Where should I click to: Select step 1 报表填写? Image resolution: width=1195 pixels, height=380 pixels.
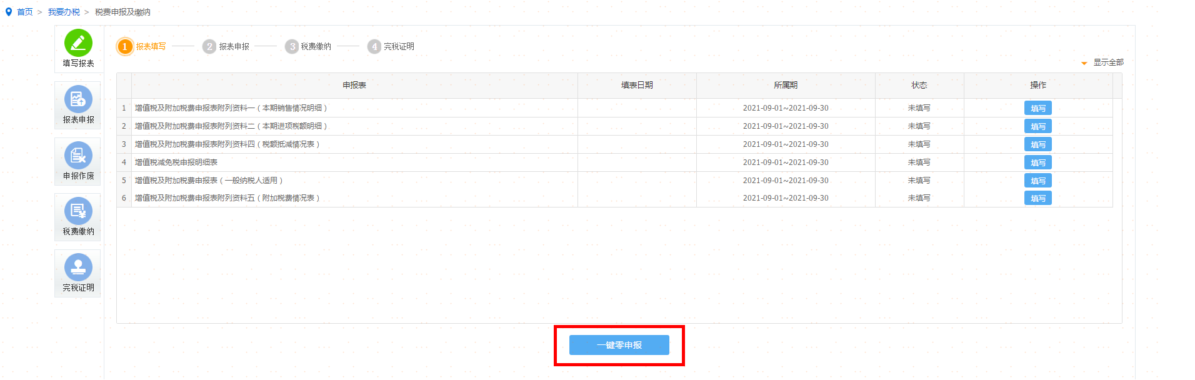(x=142, y=46)
